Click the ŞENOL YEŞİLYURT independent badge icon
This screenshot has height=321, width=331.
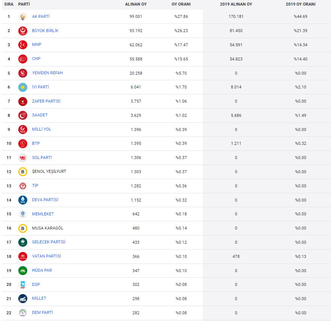23,172
